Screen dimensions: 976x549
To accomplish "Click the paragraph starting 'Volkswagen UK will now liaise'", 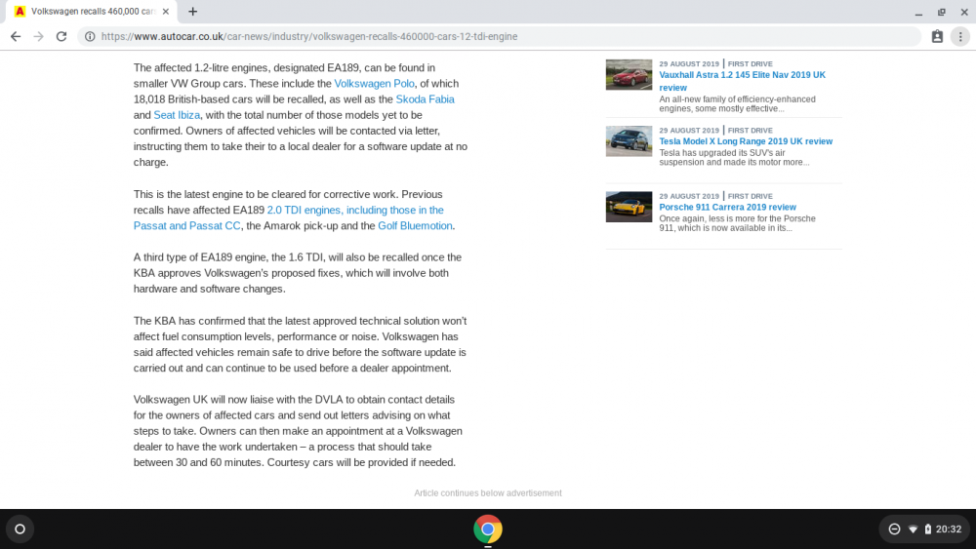I will (298, 431).
